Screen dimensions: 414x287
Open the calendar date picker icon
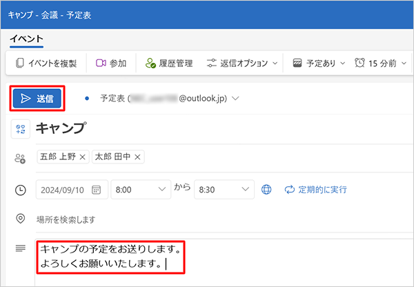click(x=96, y=190)
